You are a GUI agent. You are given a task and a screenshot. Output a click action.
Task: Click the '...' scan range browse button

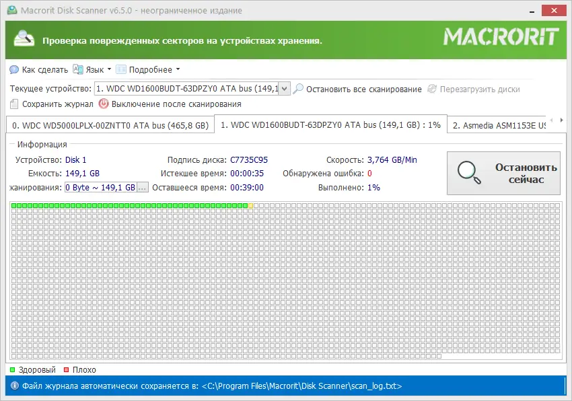point(142,188)
